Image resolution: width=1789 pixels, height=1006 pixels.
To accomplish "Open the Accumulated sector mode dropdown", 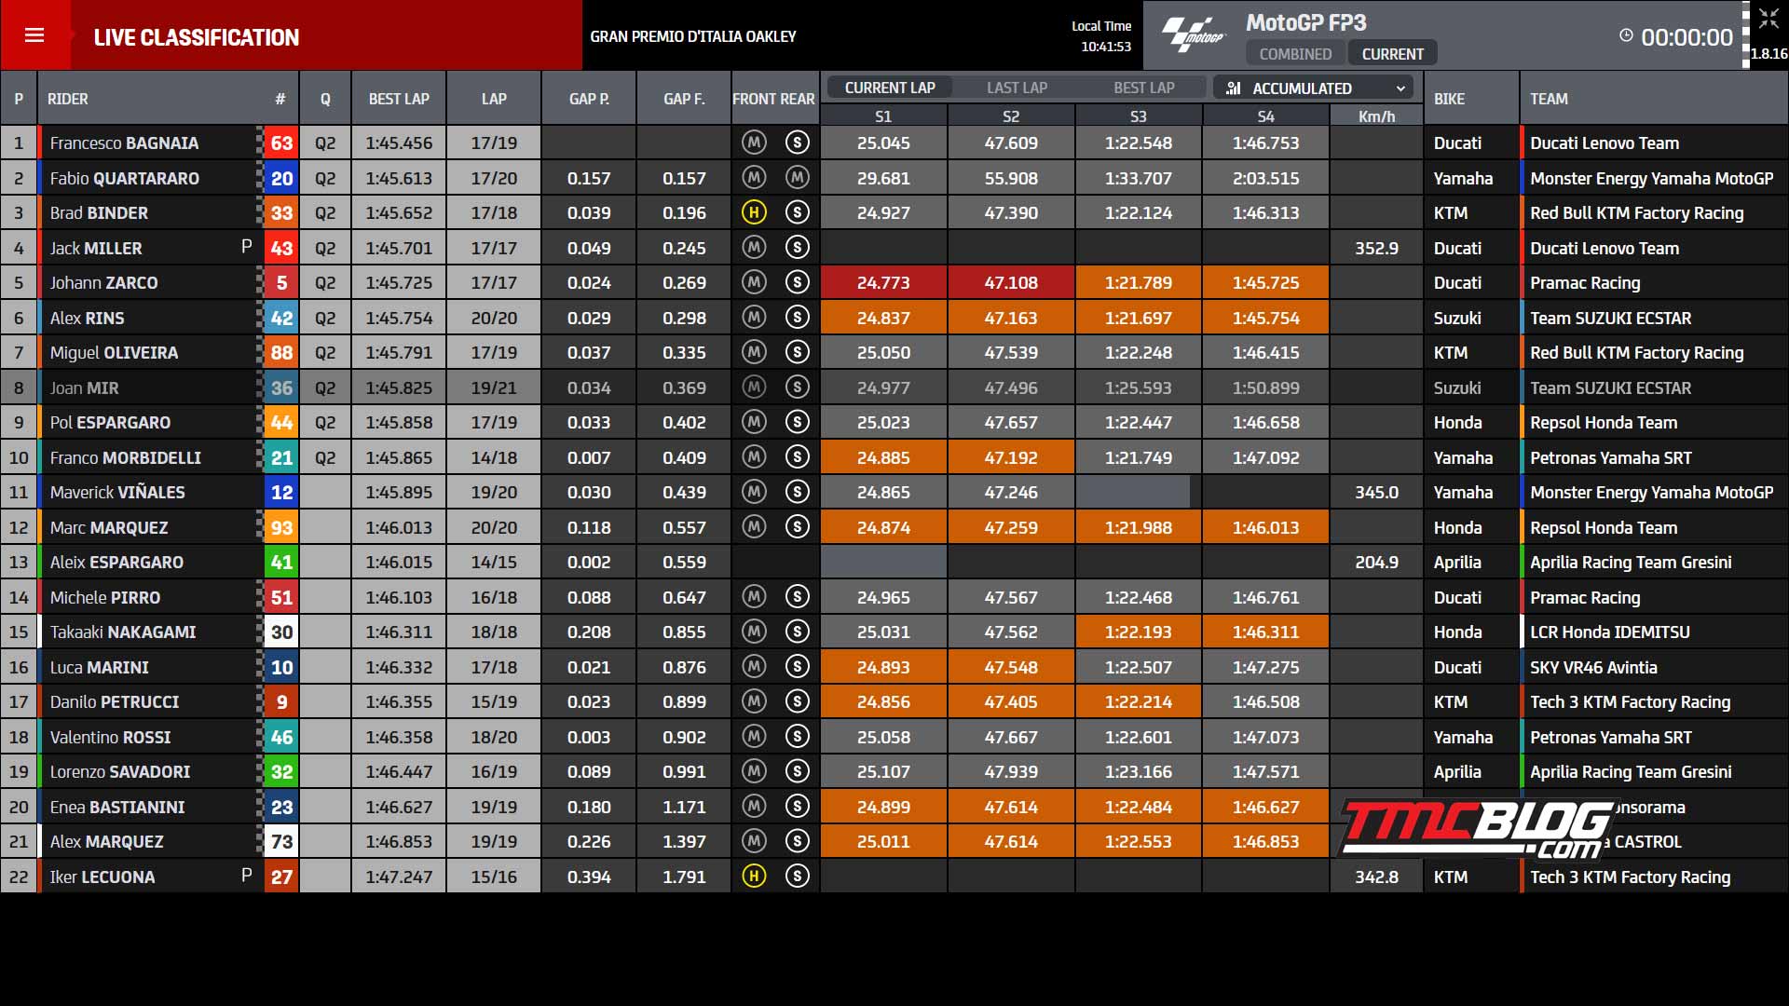I will [1313, 88].
